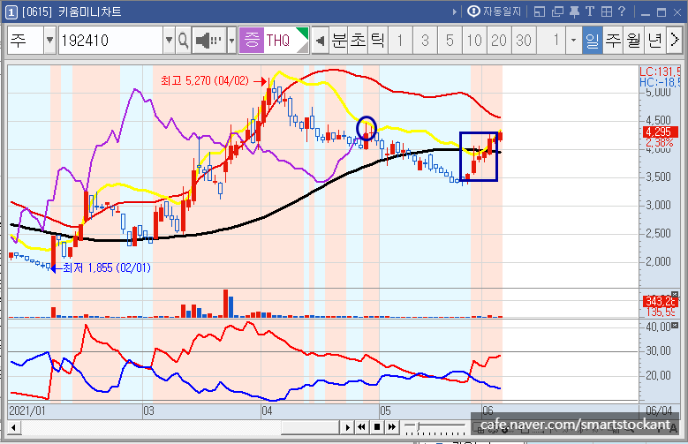Open the period value dropdown arrow
688x444 pixels.
(573, 41)
